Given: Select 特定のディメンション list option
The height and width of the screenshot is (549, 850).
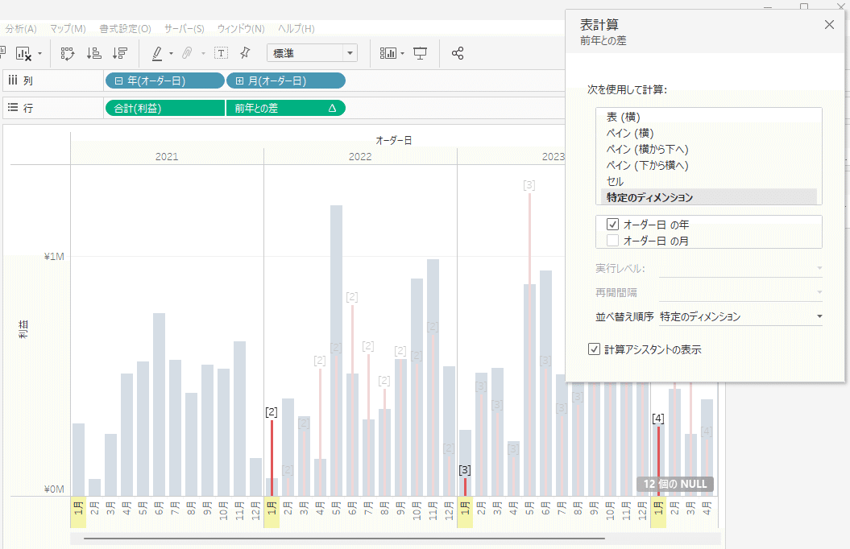Looking at the screenshot, I should [x=708, y=197].
